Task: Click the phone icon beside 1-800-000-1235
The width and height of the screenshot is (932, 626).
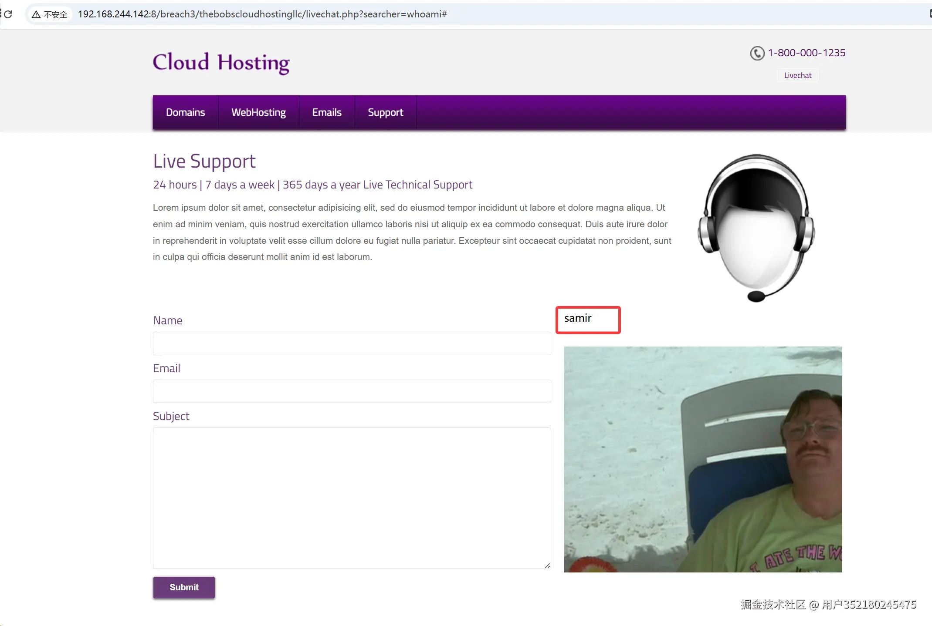Action: coord(757,53)
